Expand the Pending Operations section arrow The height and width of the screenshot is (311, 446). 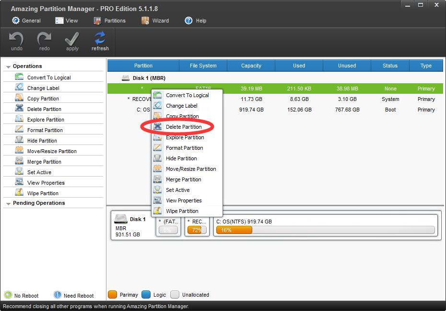(8, 203)
